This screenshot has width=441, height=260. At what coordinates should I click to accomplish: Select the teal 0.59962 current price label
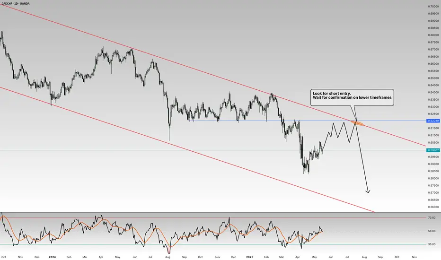[433, 150]
